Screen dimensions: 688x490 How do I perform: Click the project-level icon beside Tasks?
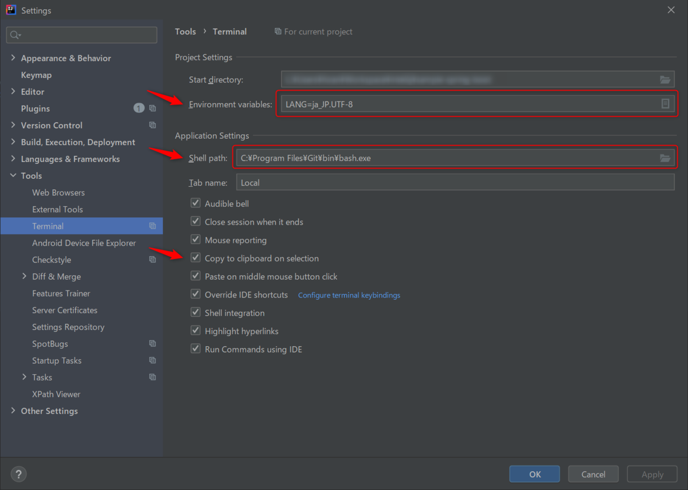coord(153,377)
